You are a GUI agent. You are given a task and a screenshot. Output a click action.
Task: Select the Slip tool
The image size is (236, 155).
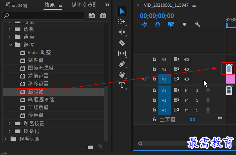pos(122,53)
